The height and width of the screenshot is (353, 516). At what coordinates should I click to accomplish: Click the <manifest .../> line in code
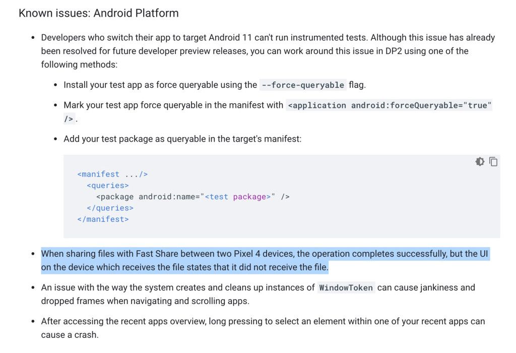point(112,174)
